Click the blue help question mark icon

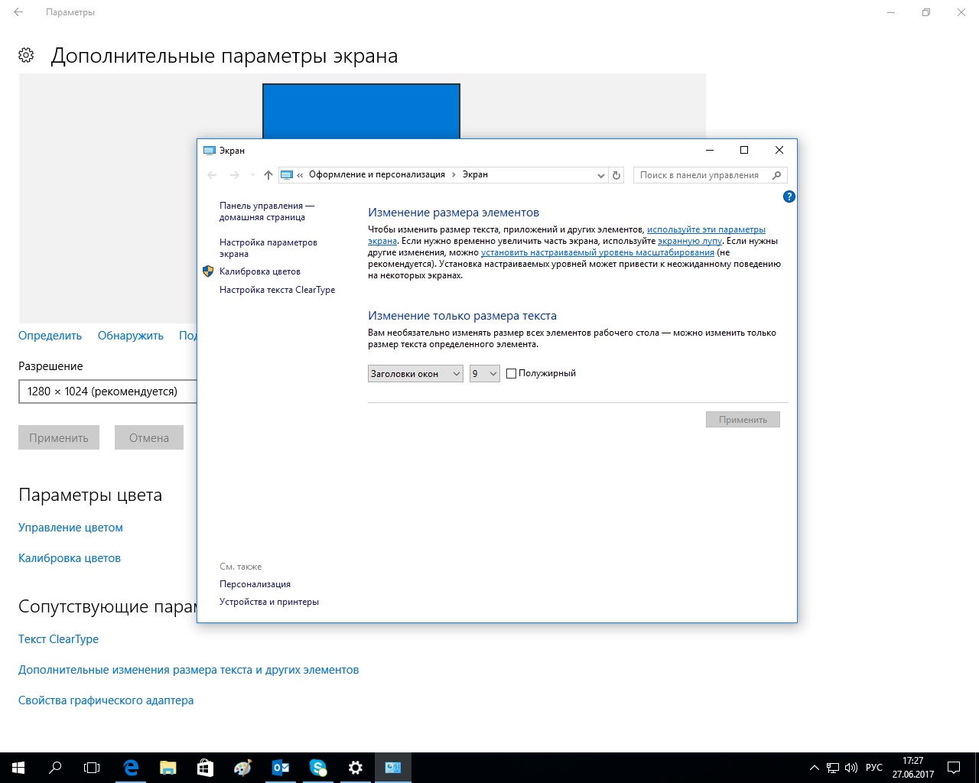click(789, 197)
